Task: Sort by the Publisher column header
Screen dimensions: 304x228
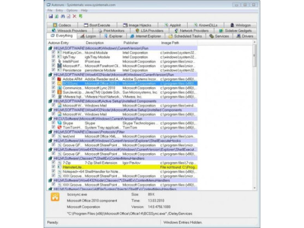Action: [141, 43]
